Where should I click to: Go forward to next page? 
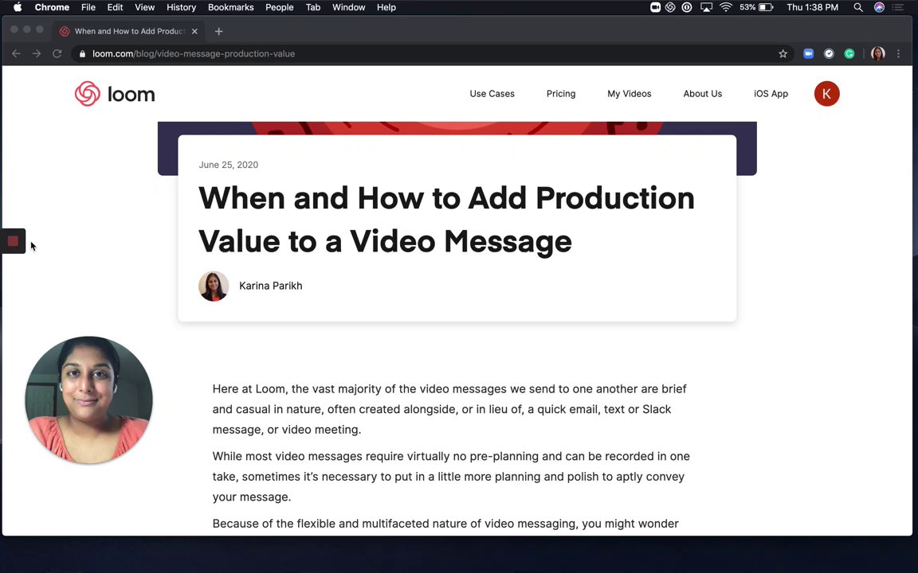(x=37, y=54)
